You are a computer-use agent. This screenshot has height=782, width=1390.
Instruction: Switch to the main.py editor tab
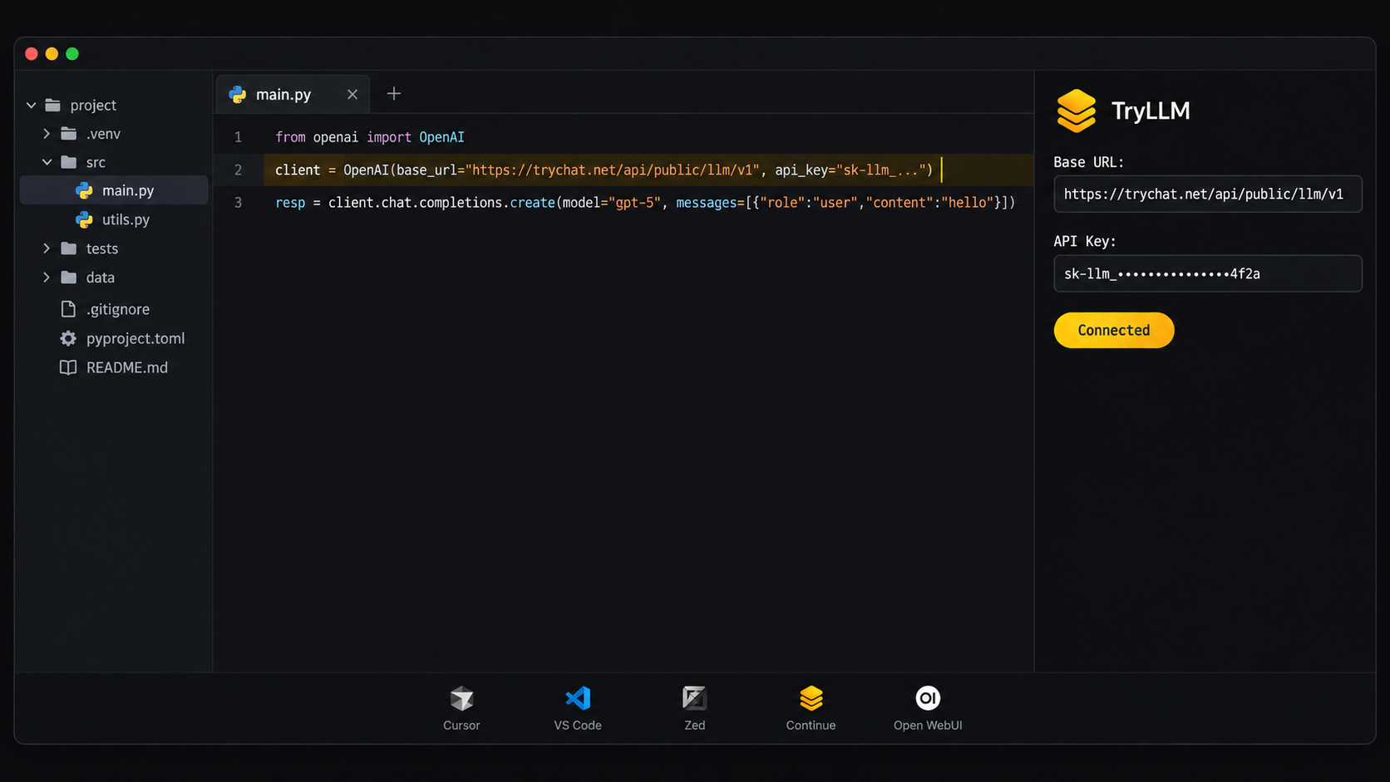tap(293, 95)
